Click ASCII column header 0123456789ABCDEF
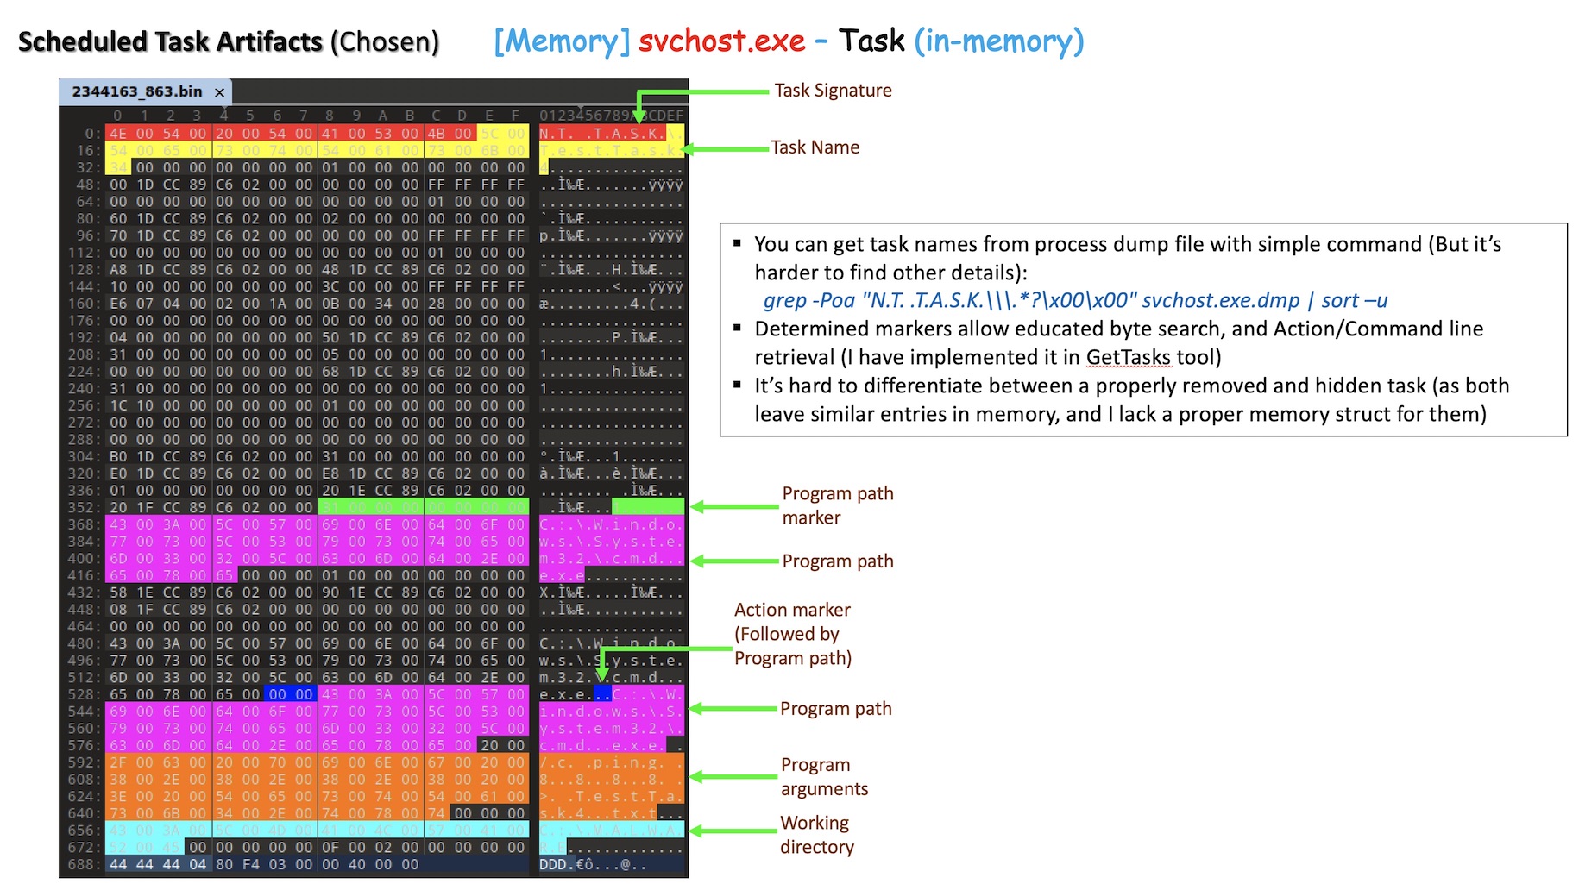 click(611, 116)
